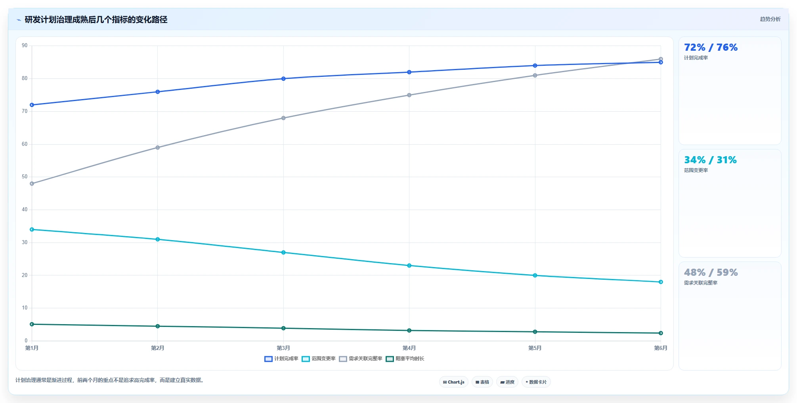Click the trend icon beside the title
Image resolution: width=797 pixels, height=403 pixels.
click(19, 20)
